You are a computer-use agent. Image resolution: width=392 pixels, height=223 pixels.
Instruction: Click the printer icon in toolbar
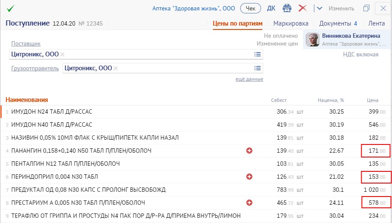(287, 8)
